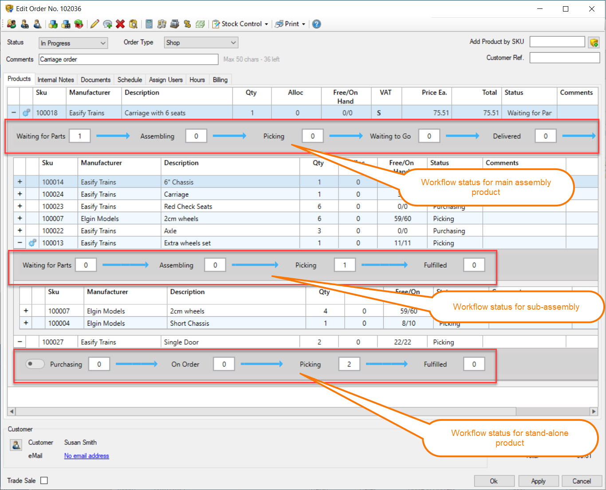This screenshot has height=490, width=606.
Task: Click the add comment speech bubble icon
Action: [x=107, y=24]
